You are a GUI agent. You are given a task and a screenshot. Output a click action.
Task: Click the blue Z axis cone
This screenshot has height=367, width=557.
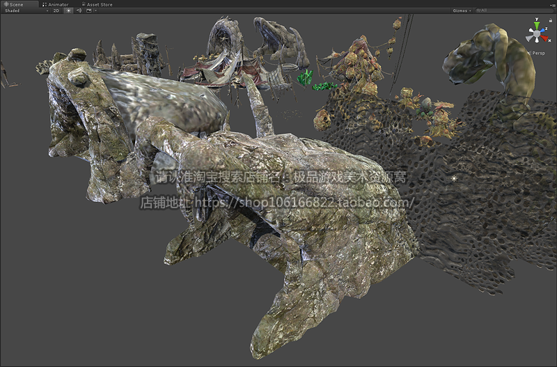544,30
